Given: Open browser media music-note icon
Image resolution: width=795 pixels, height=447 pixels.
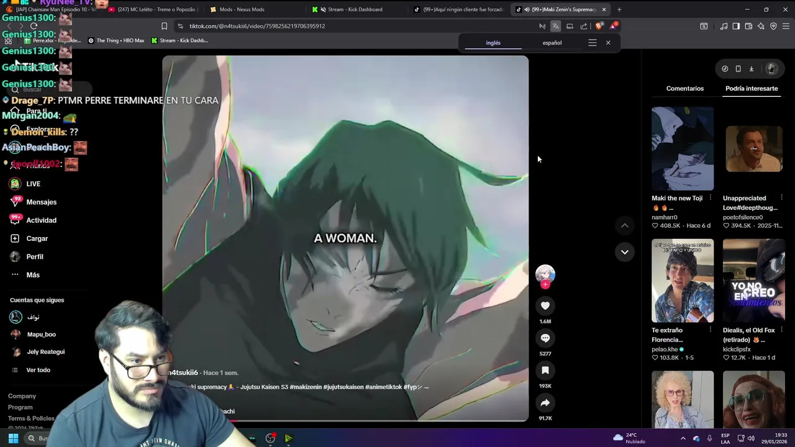Looking at the screenshot, I should click(x=724, y=26).
